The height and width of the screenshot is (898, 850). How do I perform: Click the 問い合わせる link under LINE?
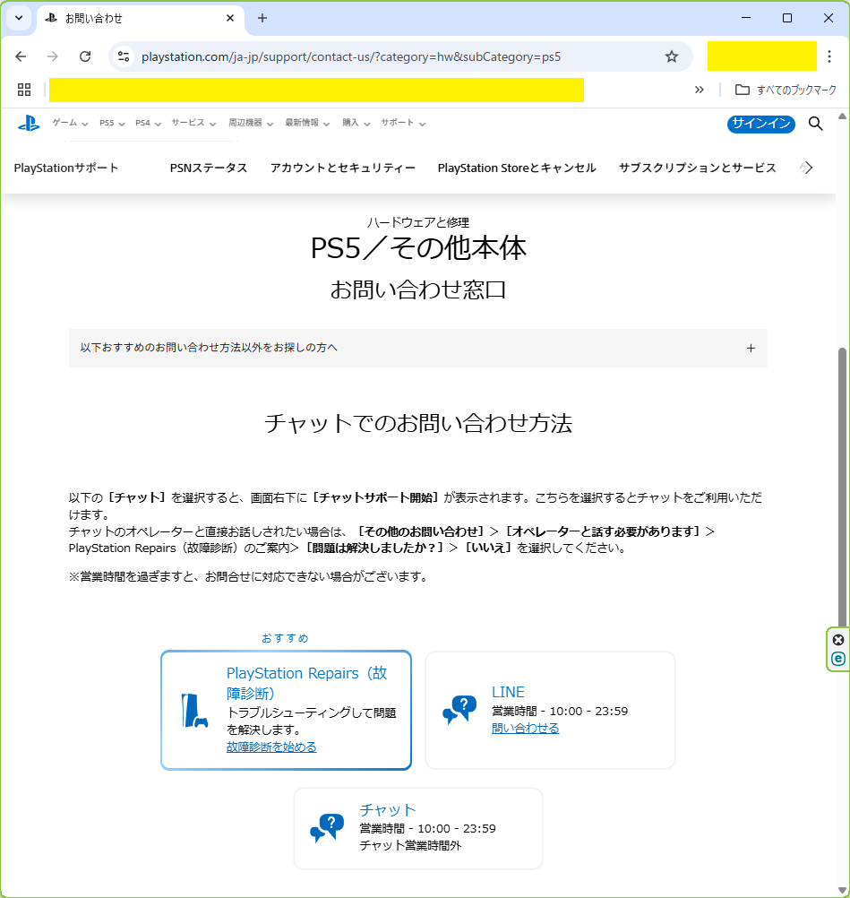(x=525, y=728)
